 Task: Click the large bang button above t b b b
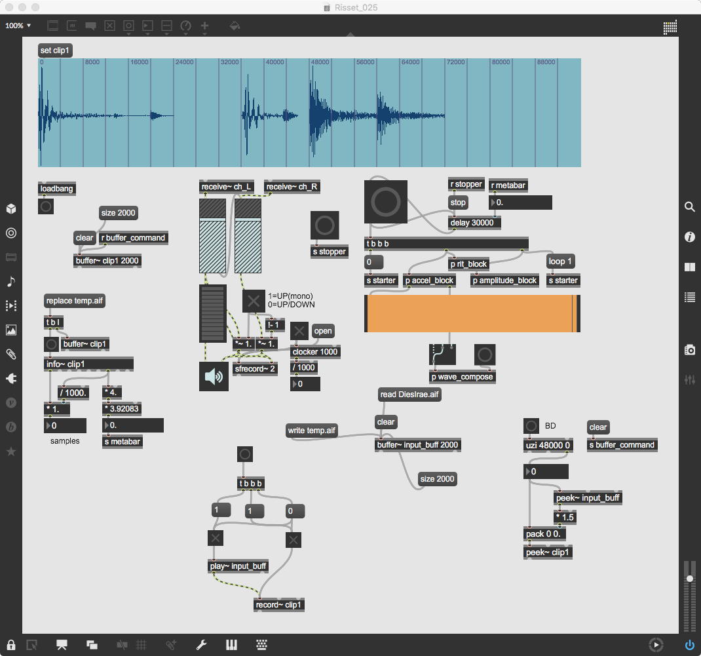point(386,202)
